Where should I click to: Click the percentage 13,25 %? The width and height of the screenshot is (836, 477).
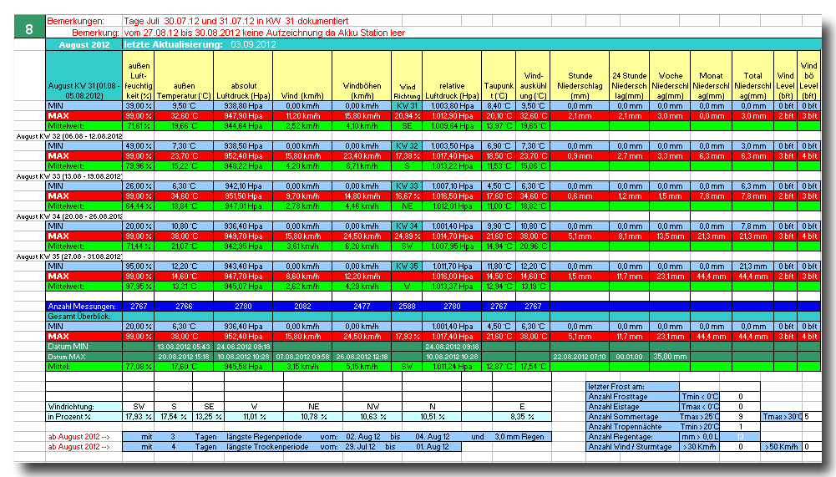click(209, 417)
